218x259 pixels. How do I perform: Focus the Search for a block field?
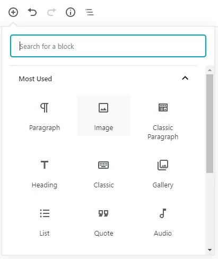(108, 46)
